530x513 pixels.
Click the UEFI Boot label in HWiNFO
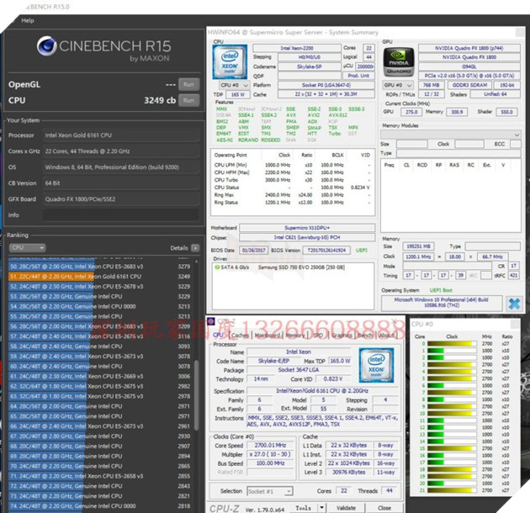click(x=441, y=290)
